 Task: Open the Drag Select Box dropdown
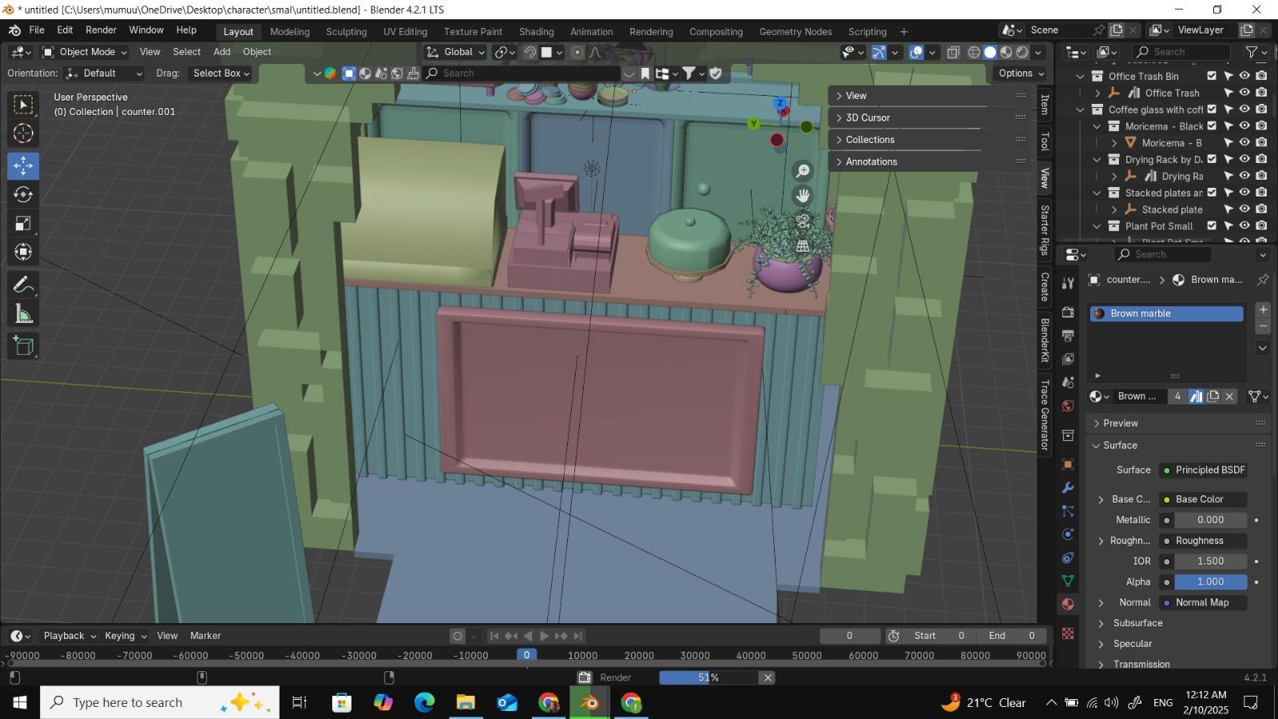221,73
